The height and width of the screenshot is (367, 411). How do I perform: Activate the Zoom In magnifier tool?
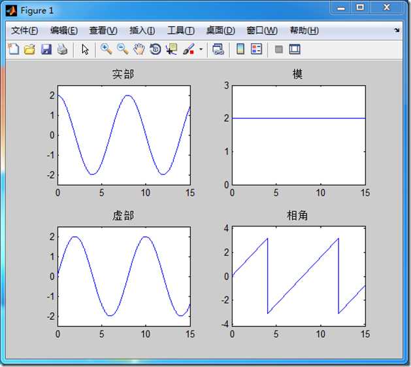(107, 49)
